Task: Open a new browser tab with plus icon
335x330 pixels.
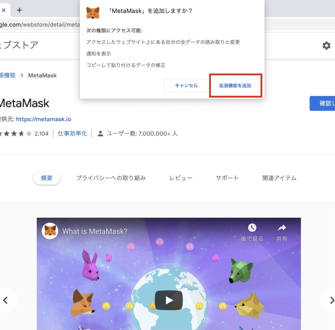Action: [19, 10]
